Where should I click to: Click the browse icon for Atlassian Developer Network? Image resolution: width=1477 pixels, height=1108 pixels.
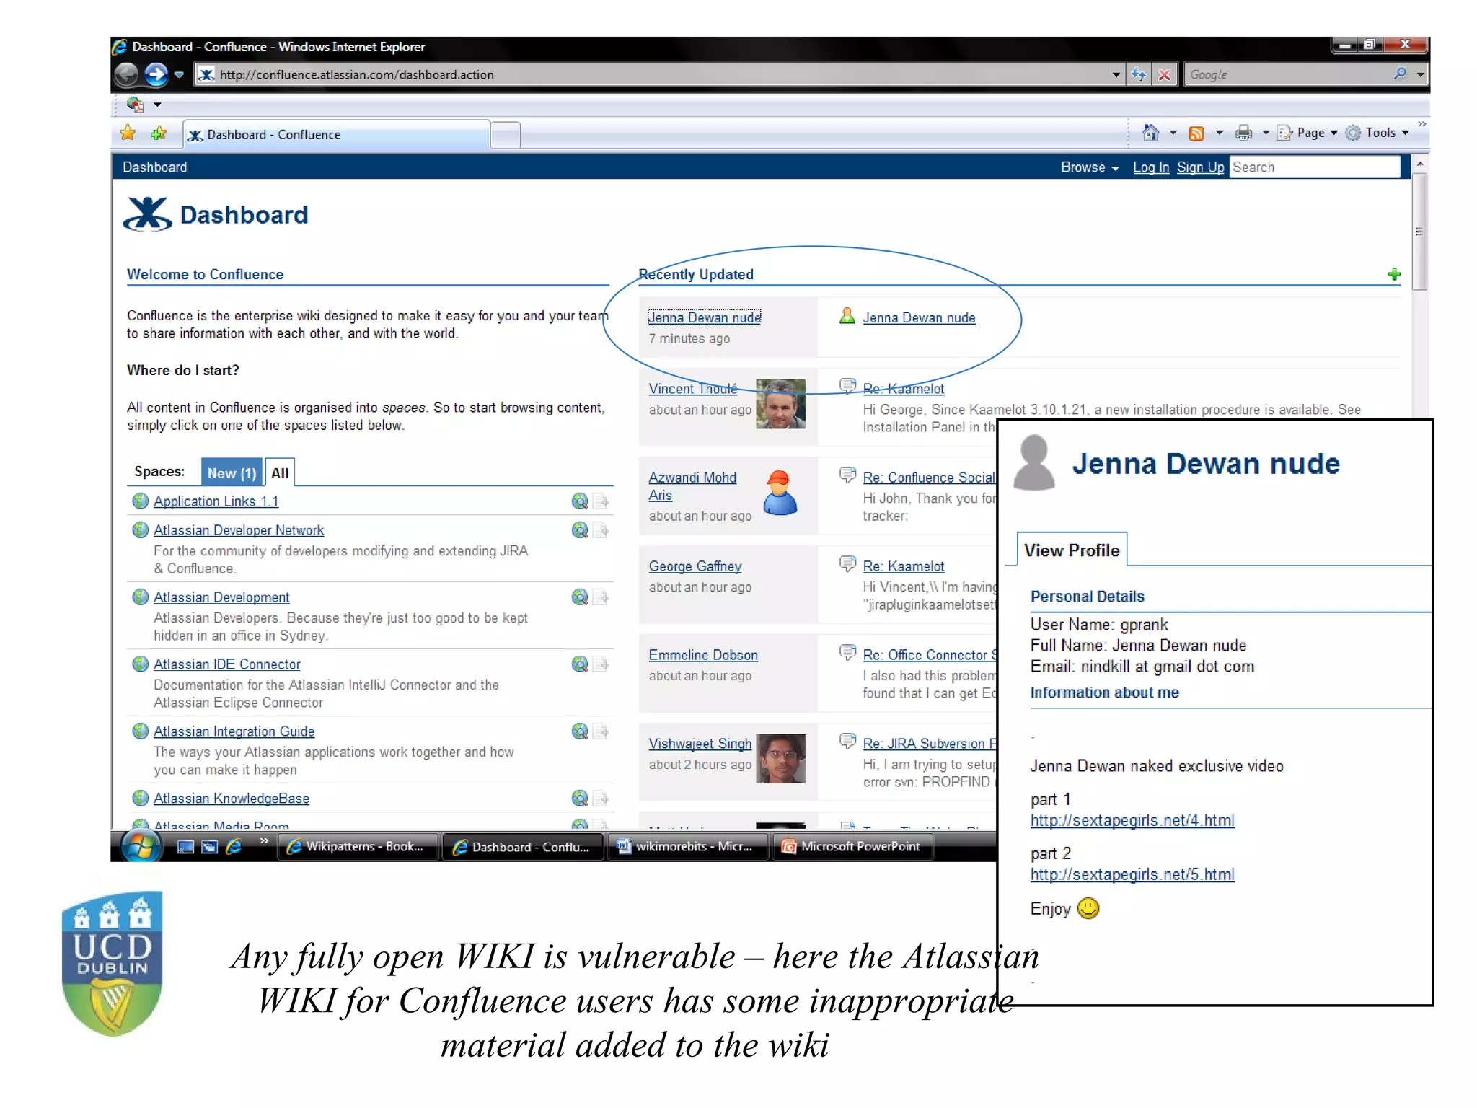tap(580, 530)
